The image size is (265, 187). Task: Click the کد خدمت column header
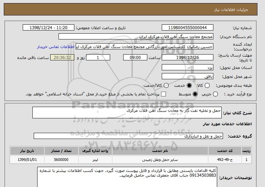point(225,151)
